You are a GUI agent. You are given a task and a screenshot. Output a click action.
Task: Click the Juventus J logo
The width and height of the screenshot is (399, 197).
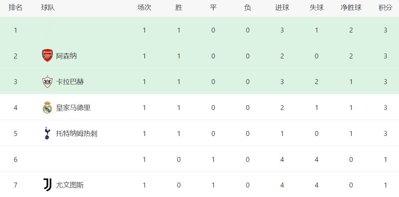pos(47,185)
